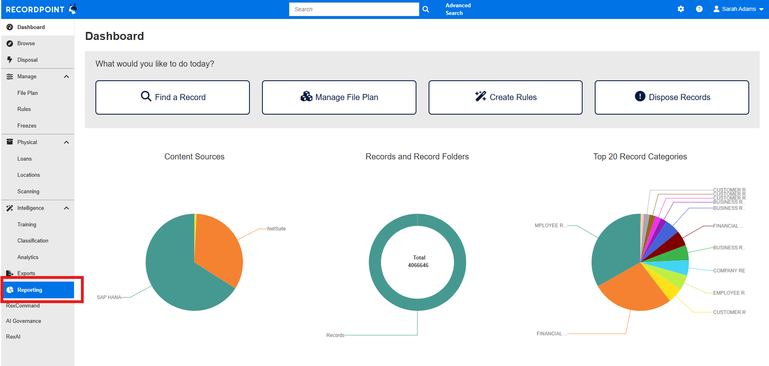Click the Reporting pie chart icon

pos(10,290)
